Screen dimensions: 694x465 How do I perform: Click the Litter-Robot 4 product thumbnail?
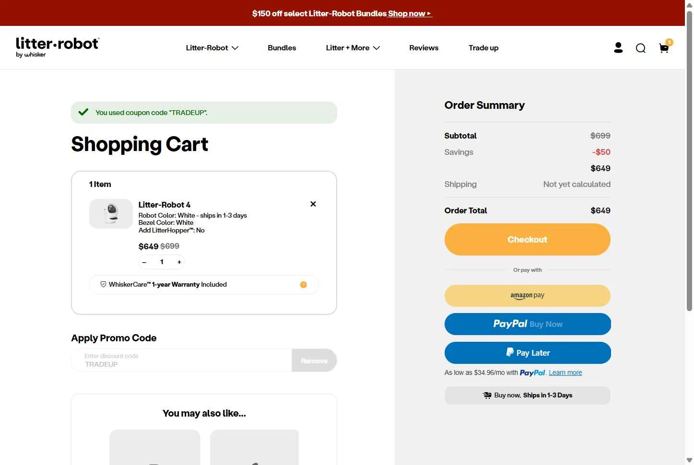coord(111,214)
